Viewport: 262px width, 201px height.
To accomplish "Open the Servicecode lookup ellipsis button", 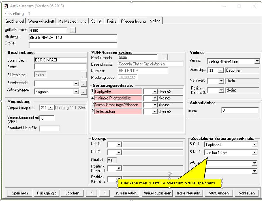I will point(83,84).
